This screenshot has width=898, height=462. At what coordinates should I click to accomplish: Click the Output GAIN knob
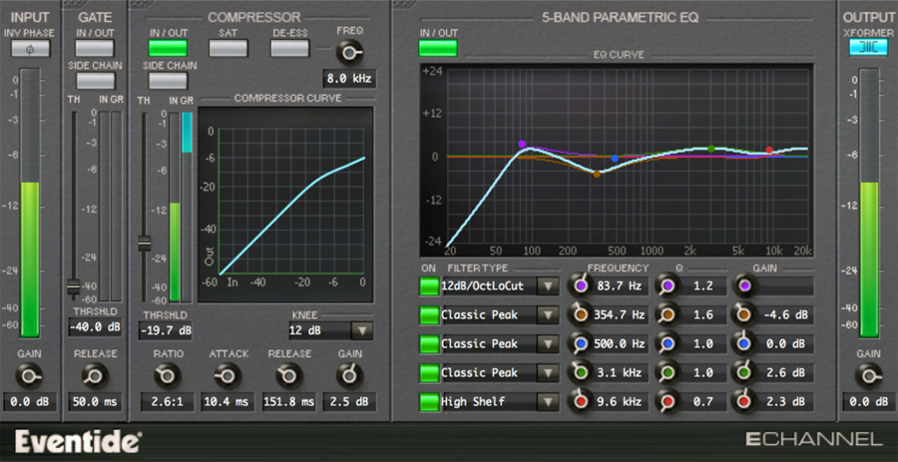(x=868, y=376)
